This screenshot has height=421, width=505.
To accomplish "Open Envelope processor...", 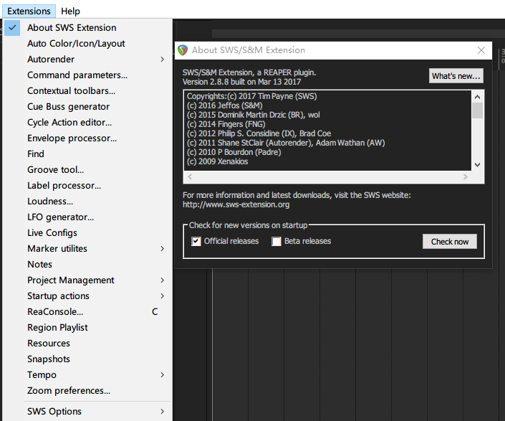I will coord(87,138).
